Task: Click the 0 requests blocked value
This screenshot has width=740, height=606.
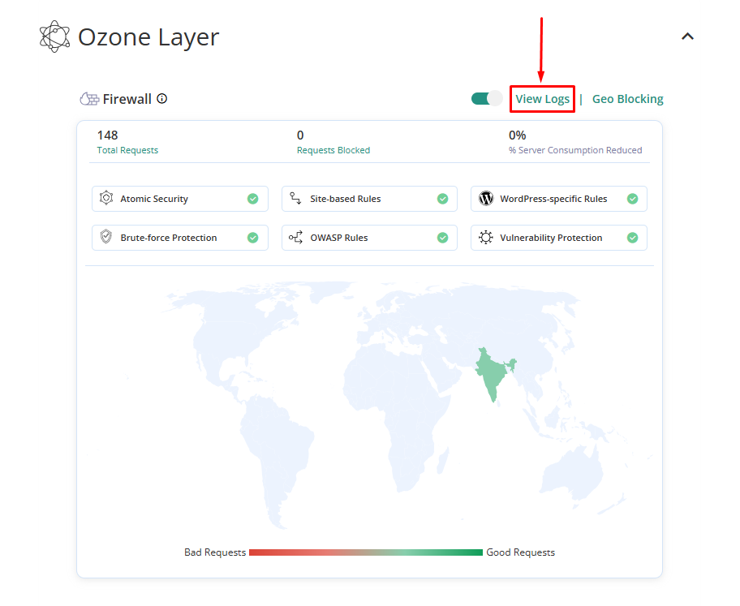Action: click(300, 135)
